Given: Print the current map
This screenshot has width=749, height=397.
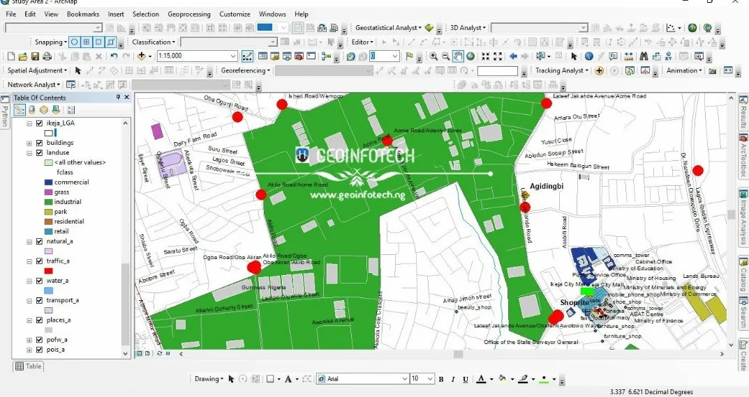Looking at the screenshot, I should 47,56.
